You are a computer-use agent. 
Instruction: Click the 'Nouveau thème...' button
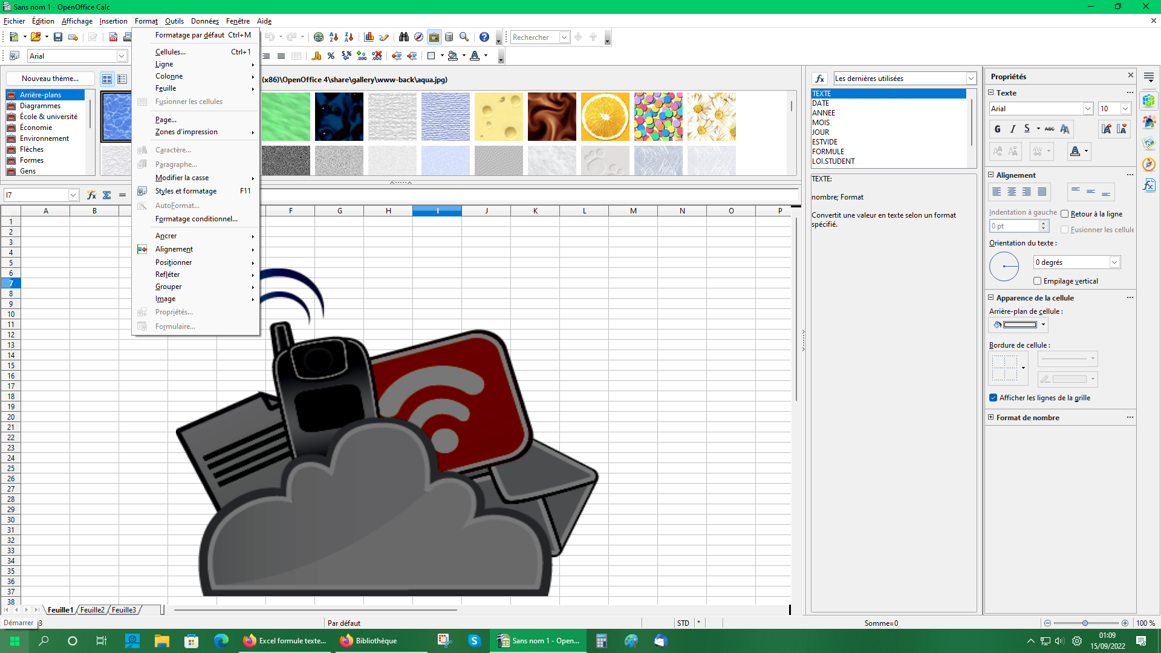[50, 79]
